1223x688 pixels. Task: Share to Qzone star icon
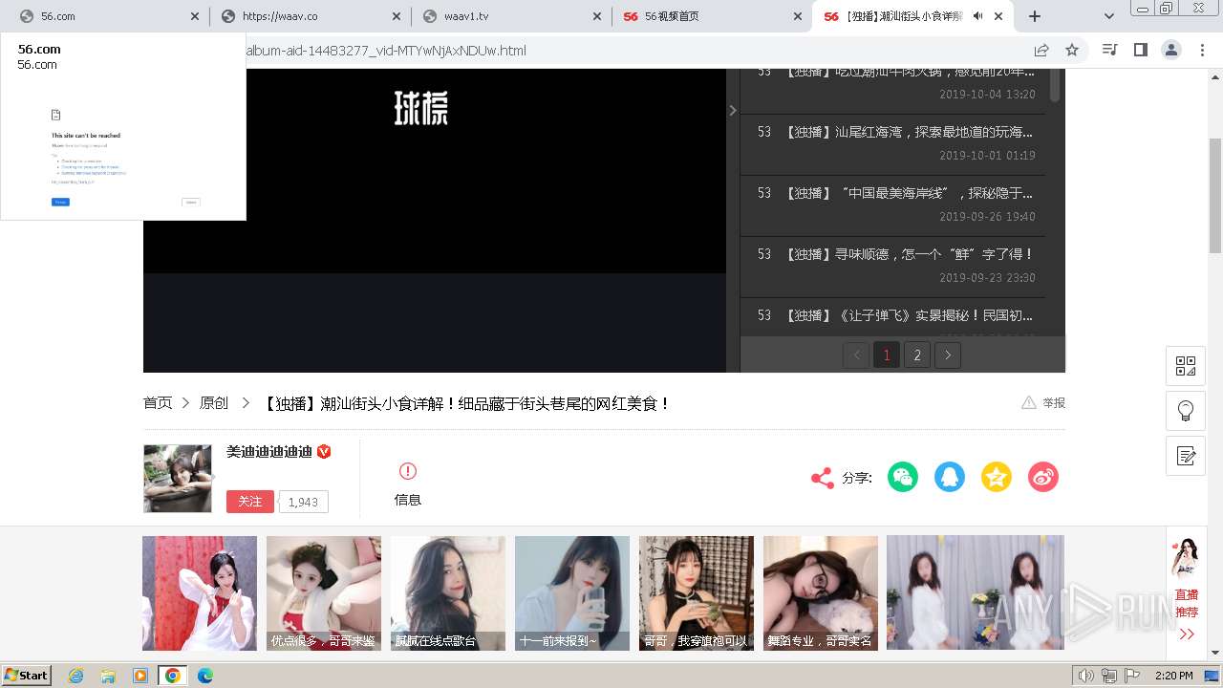pyautogui.click(x=997, y=477)
